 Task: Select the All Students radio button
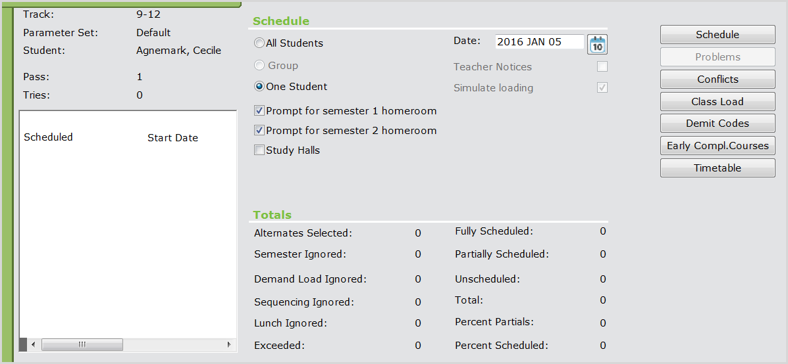(x=260, y=43)
